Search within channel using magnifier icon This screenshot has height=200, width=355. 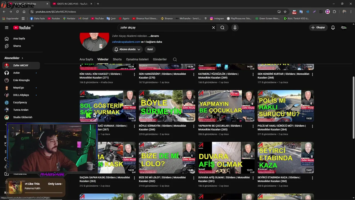click(x=175, y=59)
